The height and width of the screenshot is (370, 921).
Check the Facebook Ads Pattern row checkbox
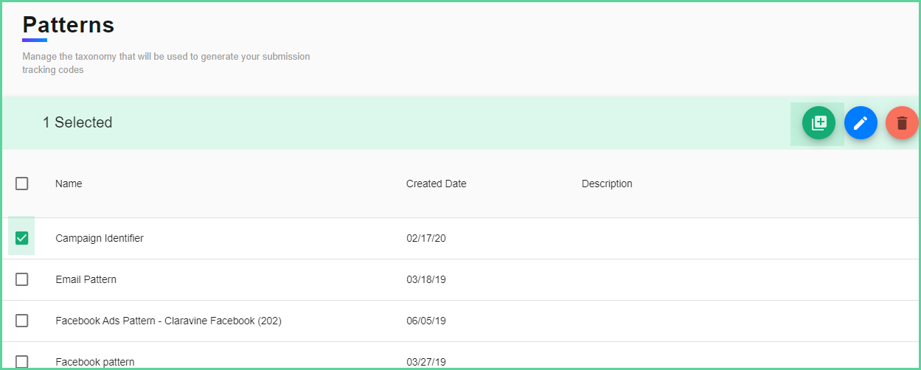point(22,321)
